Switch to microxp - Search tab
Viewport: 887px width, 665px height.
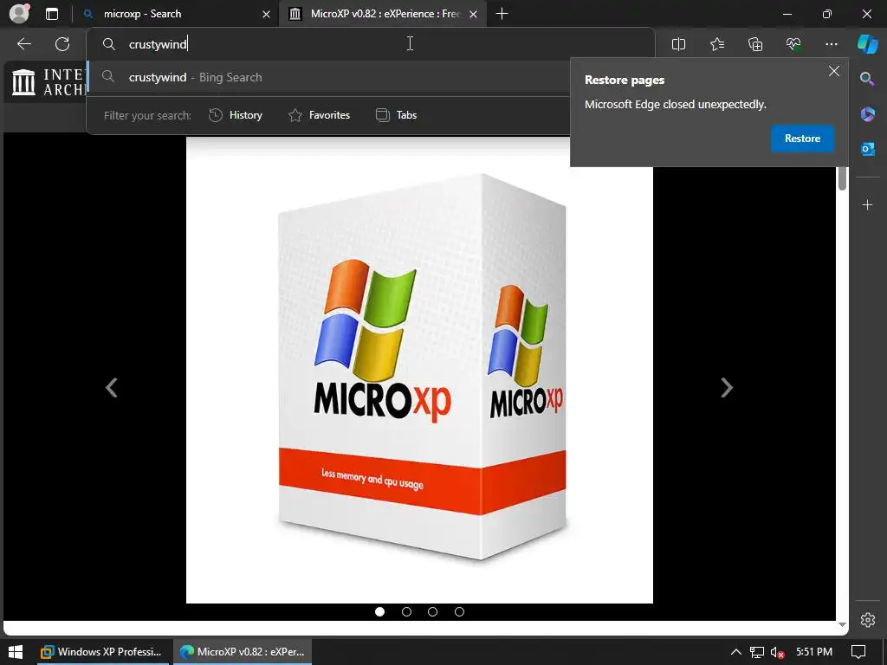(x=177, y=14)
